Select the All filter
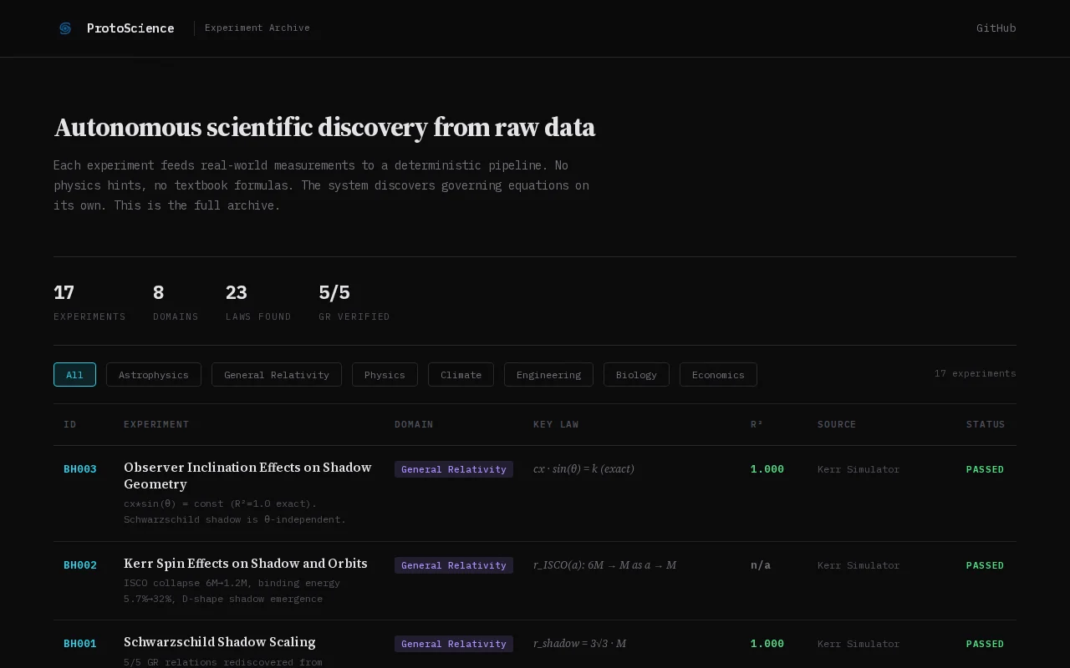 point(74,375)
